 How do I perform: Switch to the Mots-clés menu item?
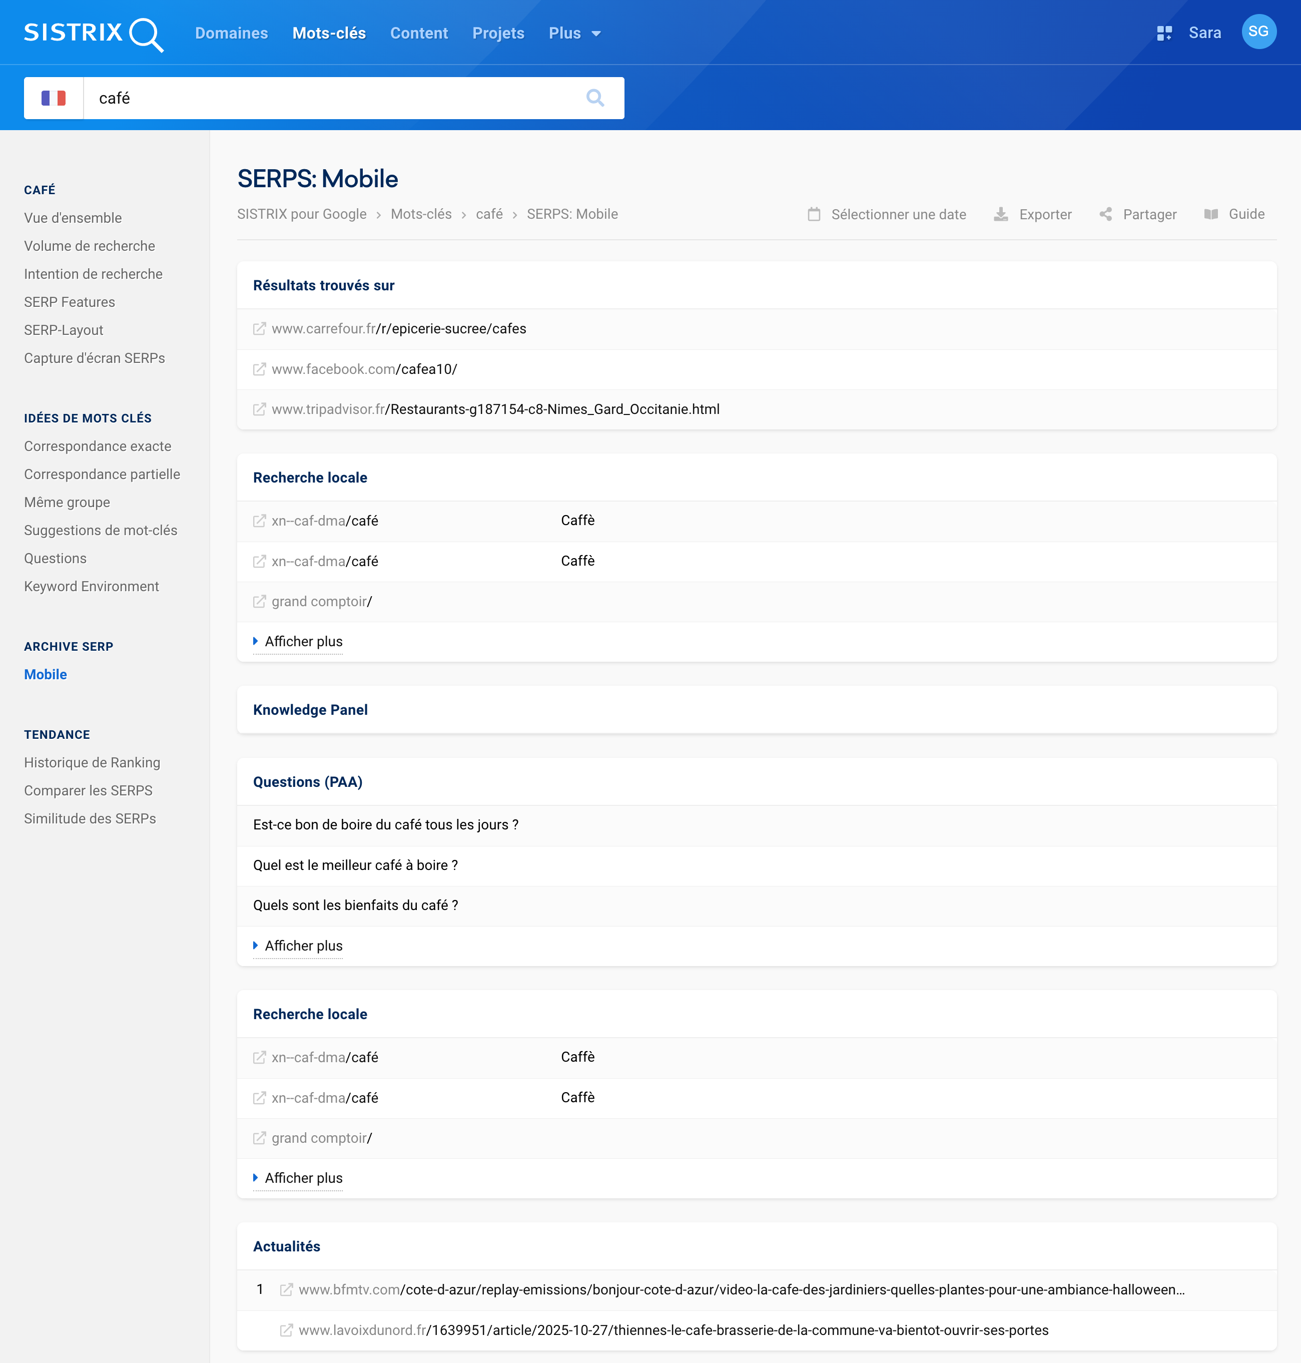click(329, 33)
